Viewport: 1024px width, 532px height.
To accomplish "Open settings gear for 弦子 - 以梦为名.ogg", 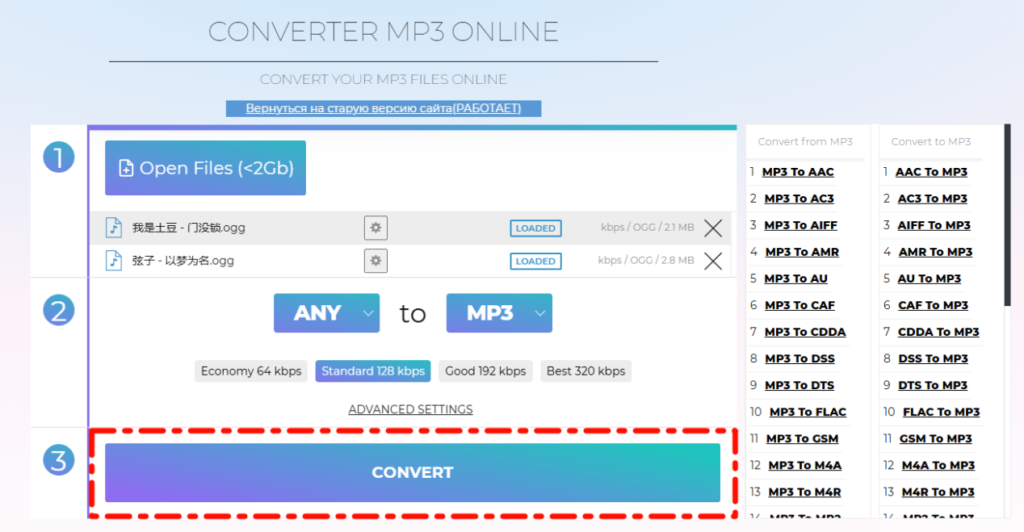I will click(376, 261).
